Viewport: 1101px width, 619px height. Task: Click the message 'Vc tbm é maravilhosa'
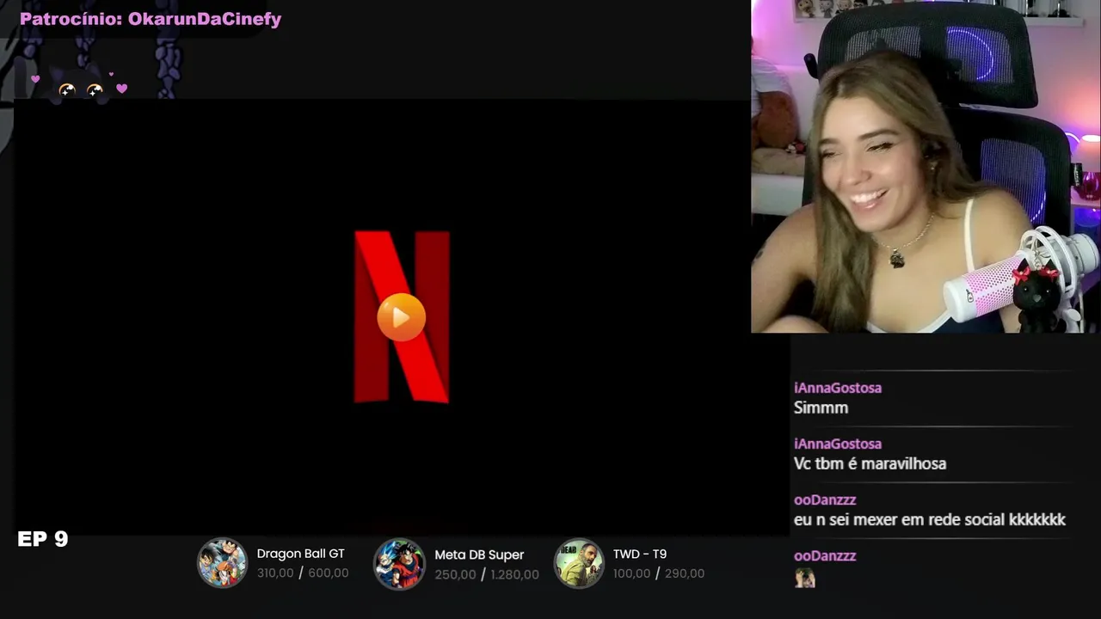870,463
